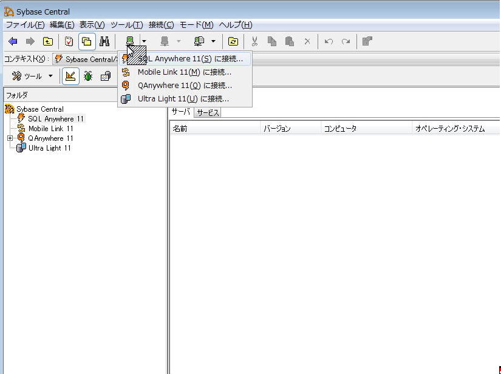Click the scissors cut icon
This screenshot has height=374, width=501.
[254, 41]
